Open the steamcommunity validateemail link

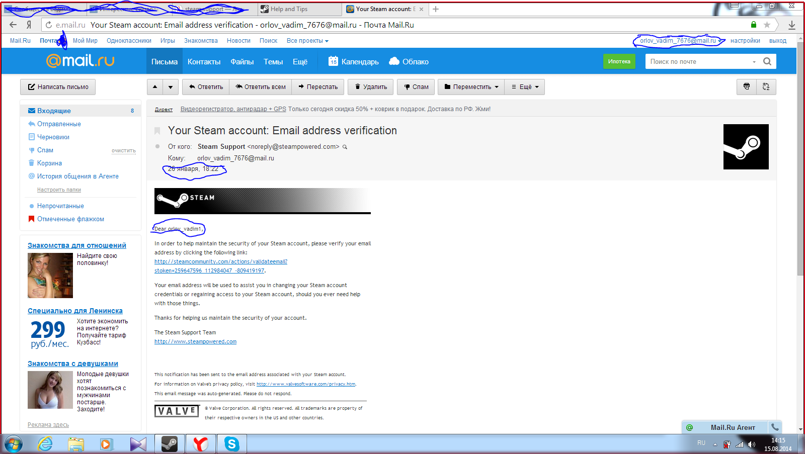click(221, 266)
